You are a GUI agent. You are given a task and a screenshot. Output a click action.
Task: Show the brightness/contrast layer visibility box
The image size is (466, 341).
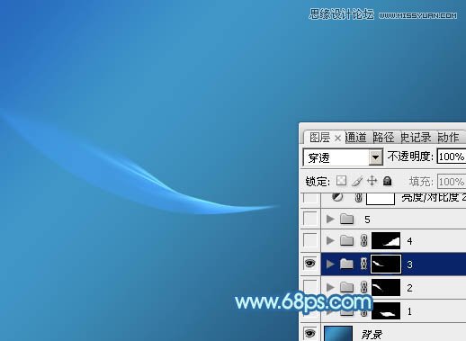(310, 198)
